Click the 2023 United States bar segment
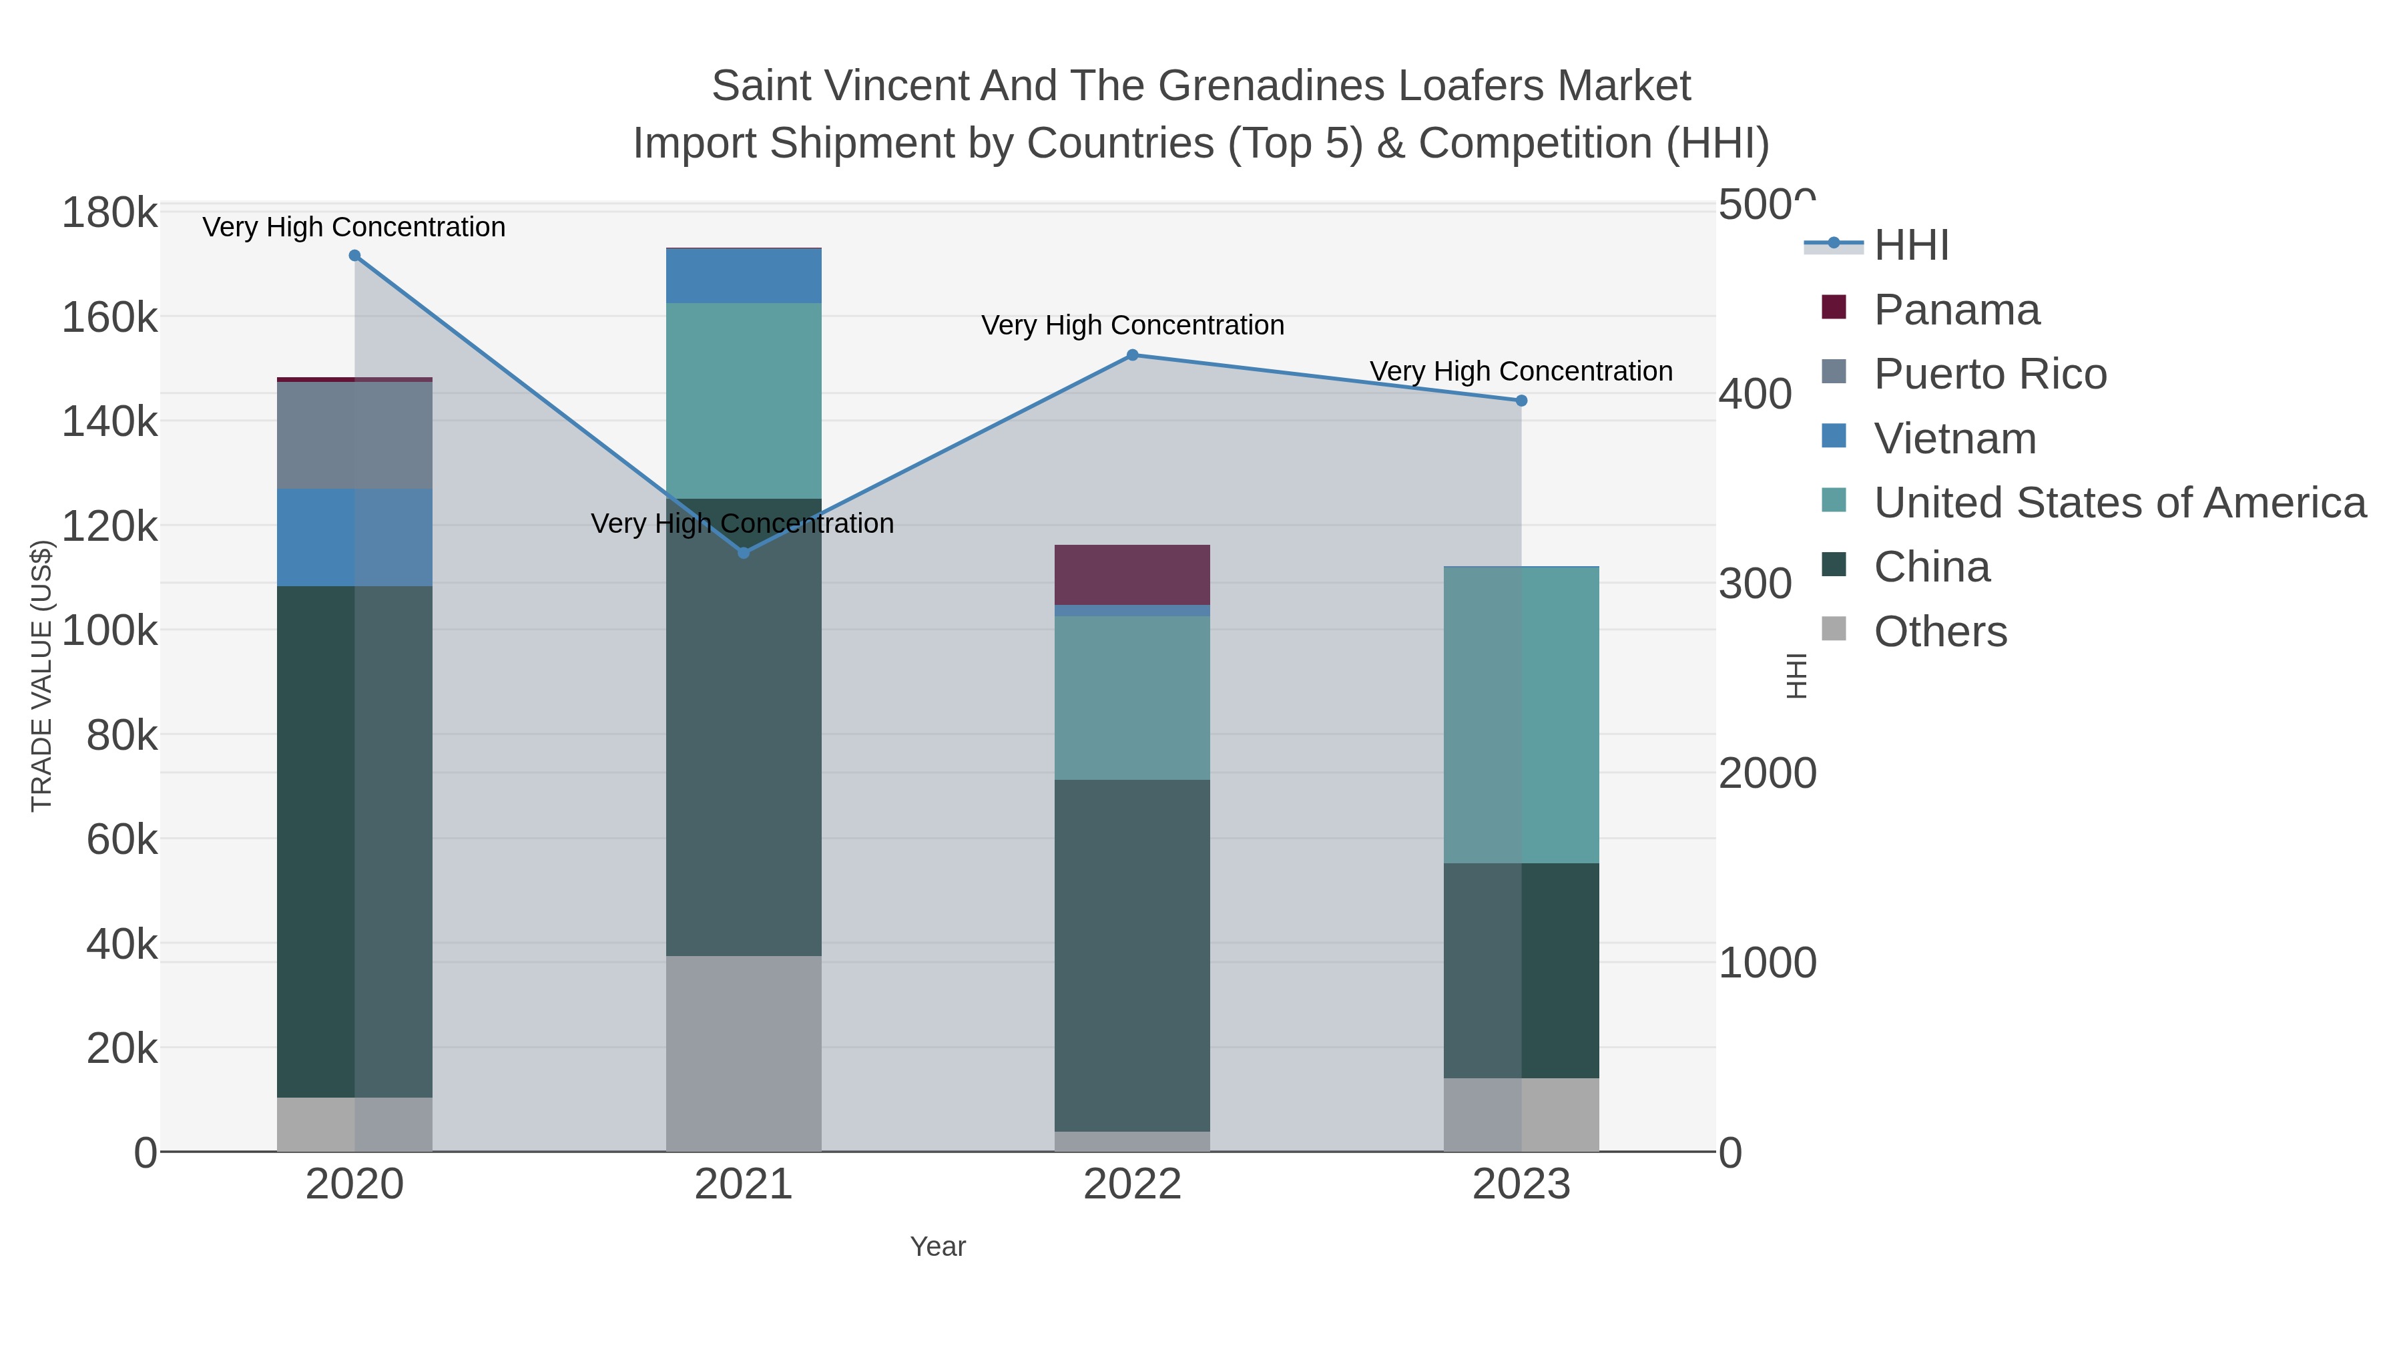The image size is (2403, 1352). (x=1521, y=714)
